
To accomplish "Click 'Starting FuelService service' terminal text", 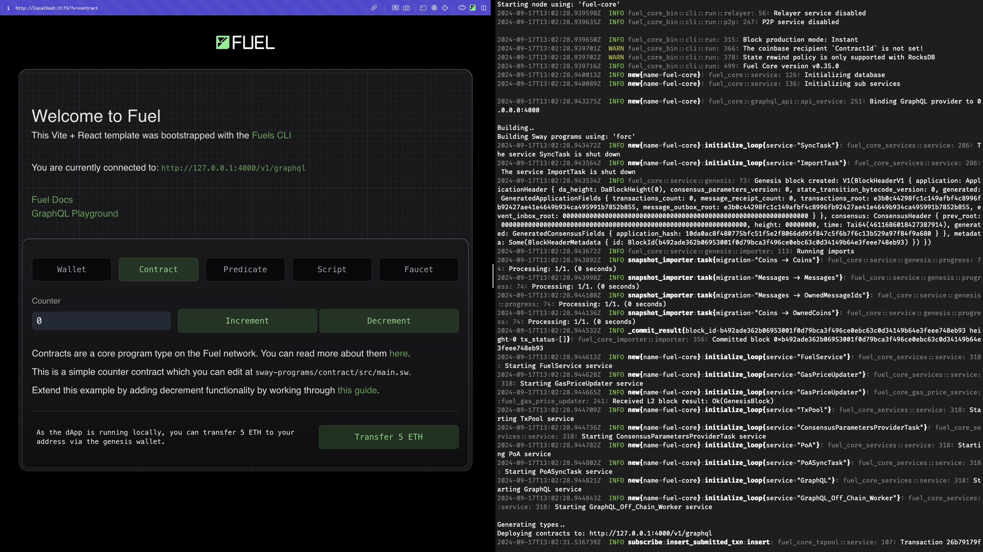I will [559, 366].
